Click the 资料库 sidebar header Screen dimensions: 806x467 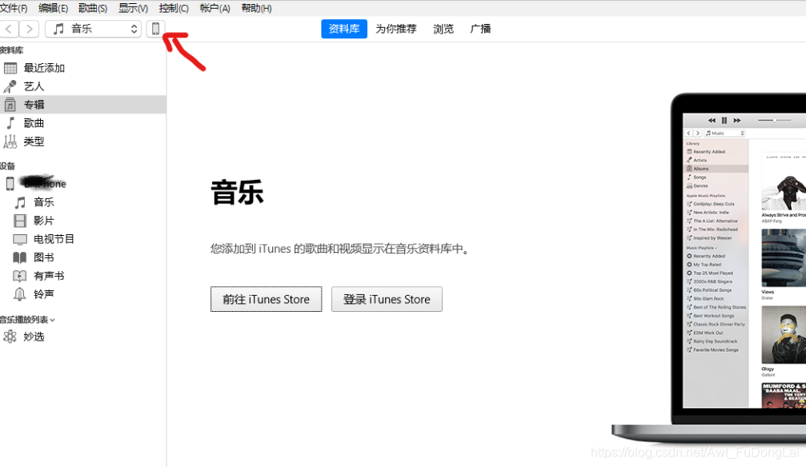click(11, 50)
